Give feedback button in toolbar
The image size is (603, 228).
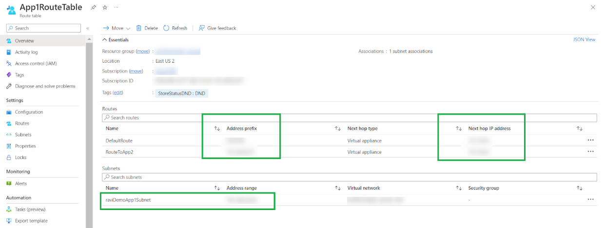coord(217,28)
